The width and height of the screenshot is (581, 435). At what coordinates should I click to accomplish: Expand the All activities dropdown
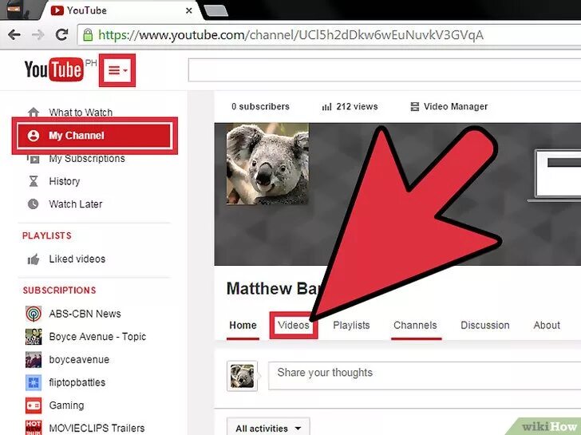click(268, 428)
